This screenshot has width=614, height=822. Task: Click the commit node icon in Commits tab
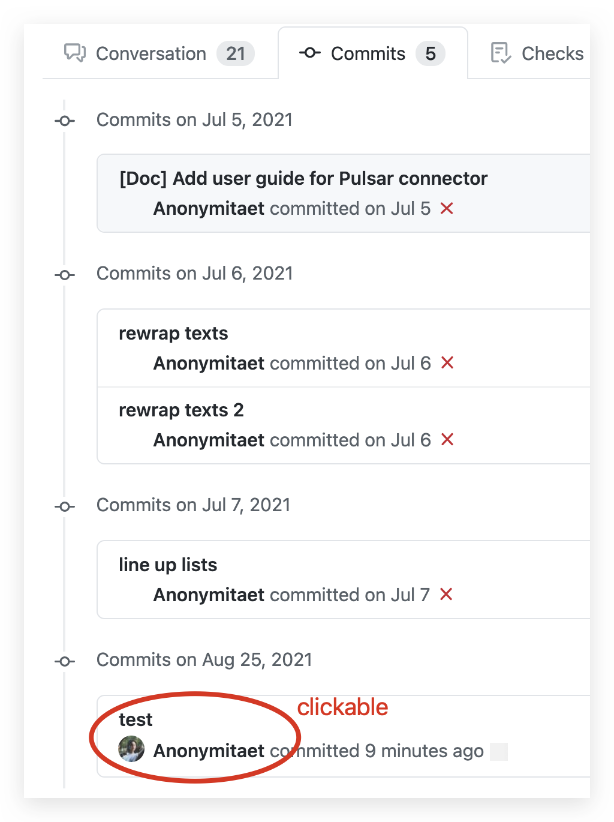tap(309, 53)
